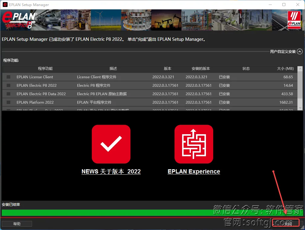Click the red EPLAN logo at the banner's right end
305x230 pixels.
pos(294,20)
